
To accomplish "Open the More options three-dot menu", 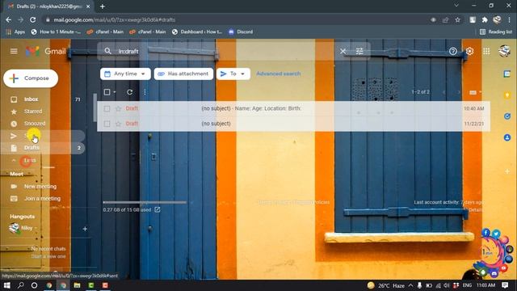I will pos(145,92).
